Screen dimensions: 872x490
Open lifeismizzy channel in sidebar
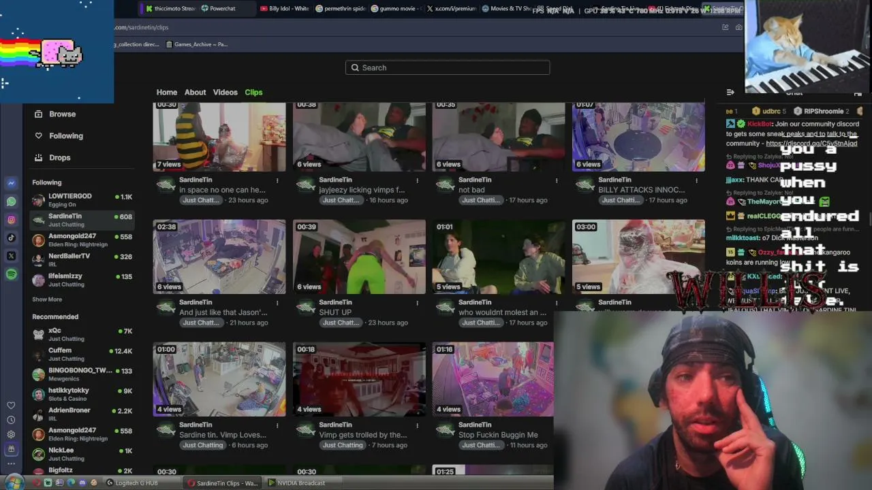click(82, 280)
